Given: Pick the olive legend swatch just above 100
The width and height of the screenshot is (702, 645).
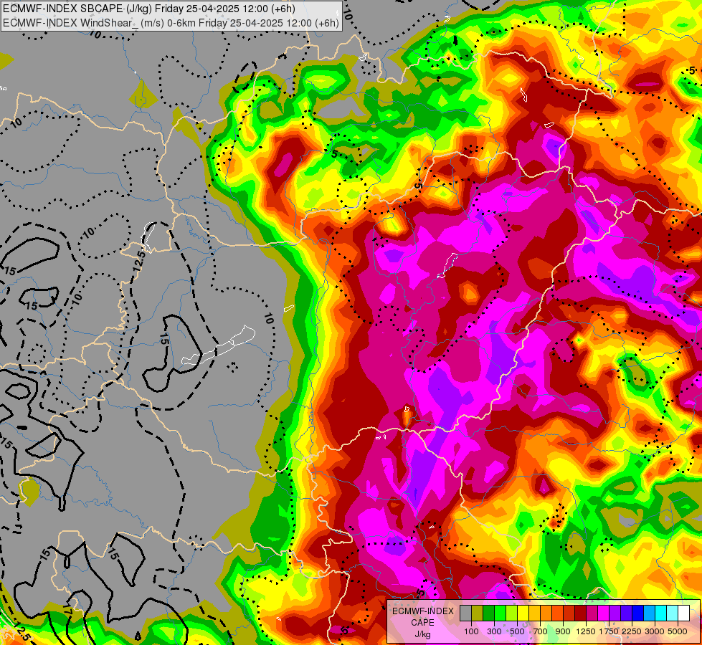Looking at the screenshot, I should [478, 613].
